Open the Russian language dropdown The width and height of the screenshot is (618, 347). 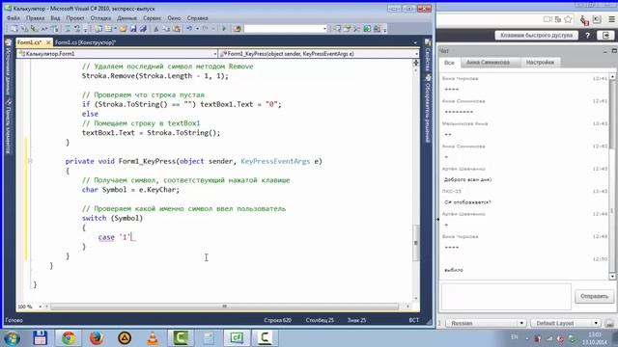coord(486,323)
